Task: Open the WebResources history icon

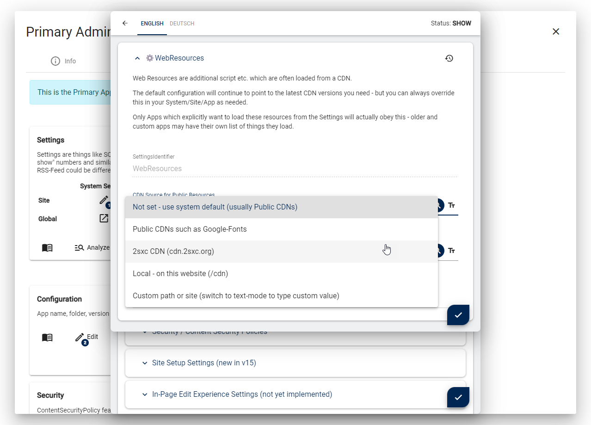Action: [449, 58]
